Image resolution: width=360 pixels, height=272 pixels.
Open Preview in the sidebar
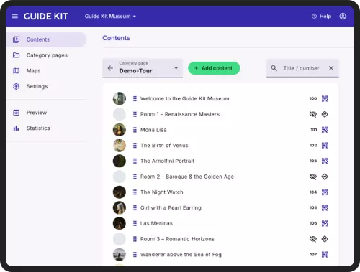point(46,113)
